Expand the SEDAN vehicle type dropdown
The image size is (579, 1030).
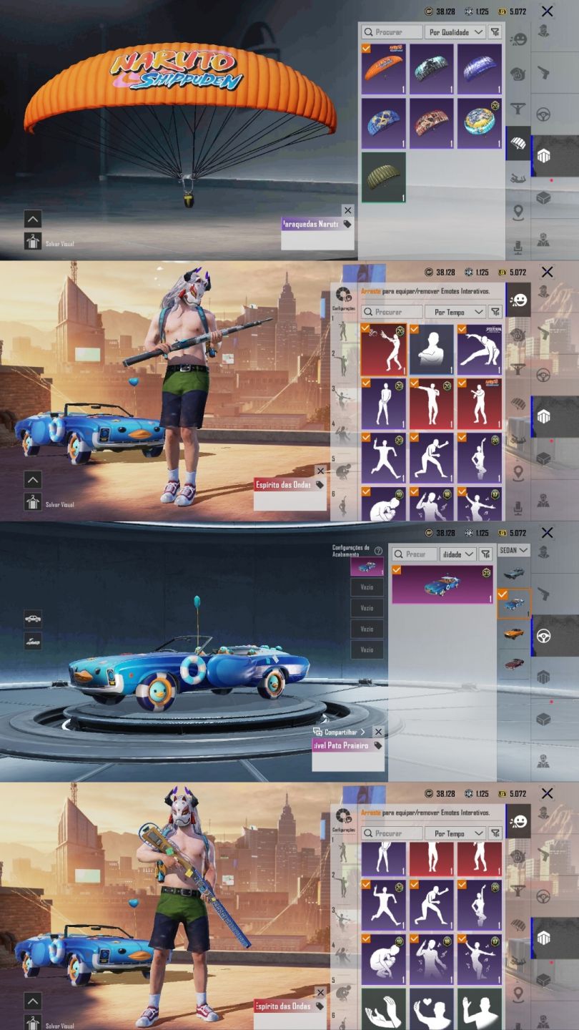pos(514,550)
